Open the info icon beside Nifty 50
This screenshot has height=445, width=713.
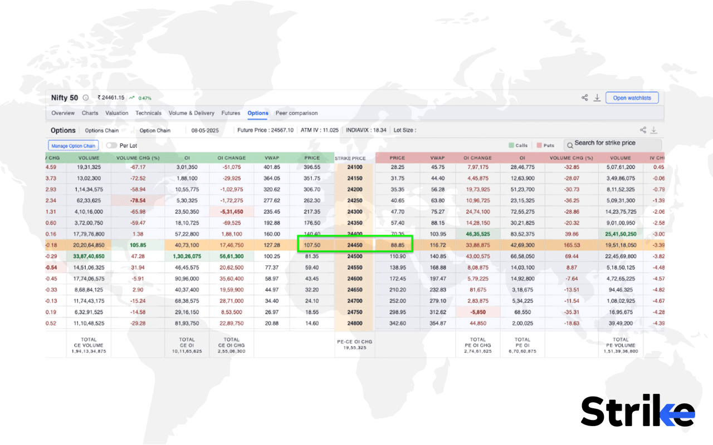[x=85, y=97]
